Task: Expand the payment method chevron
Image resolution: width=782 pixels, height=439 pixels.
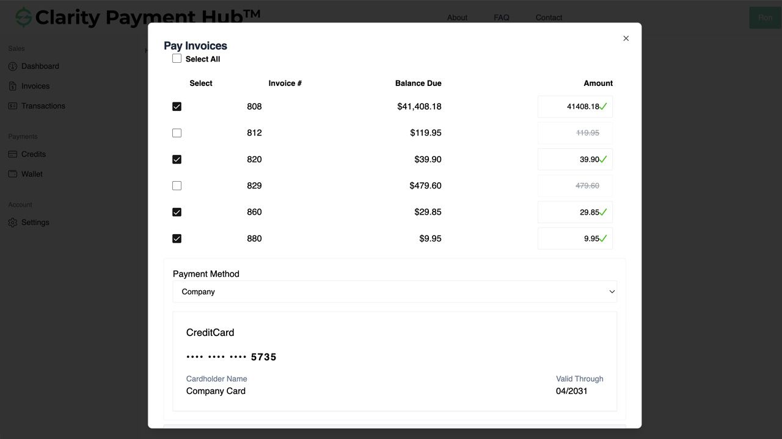Action: (x=612, y=291)
